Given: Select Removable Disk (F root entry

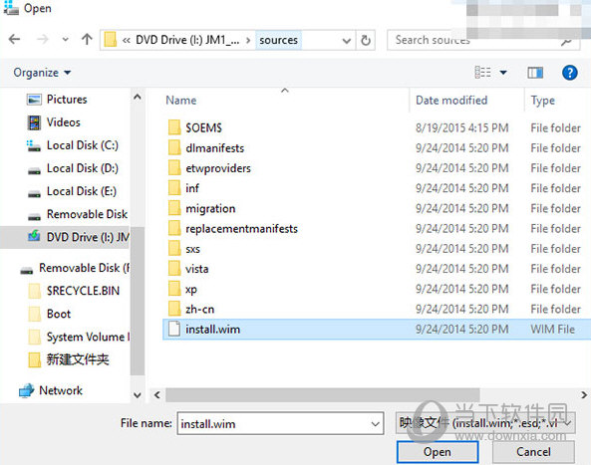Looking at the screenshot, I should click(85, 268).
